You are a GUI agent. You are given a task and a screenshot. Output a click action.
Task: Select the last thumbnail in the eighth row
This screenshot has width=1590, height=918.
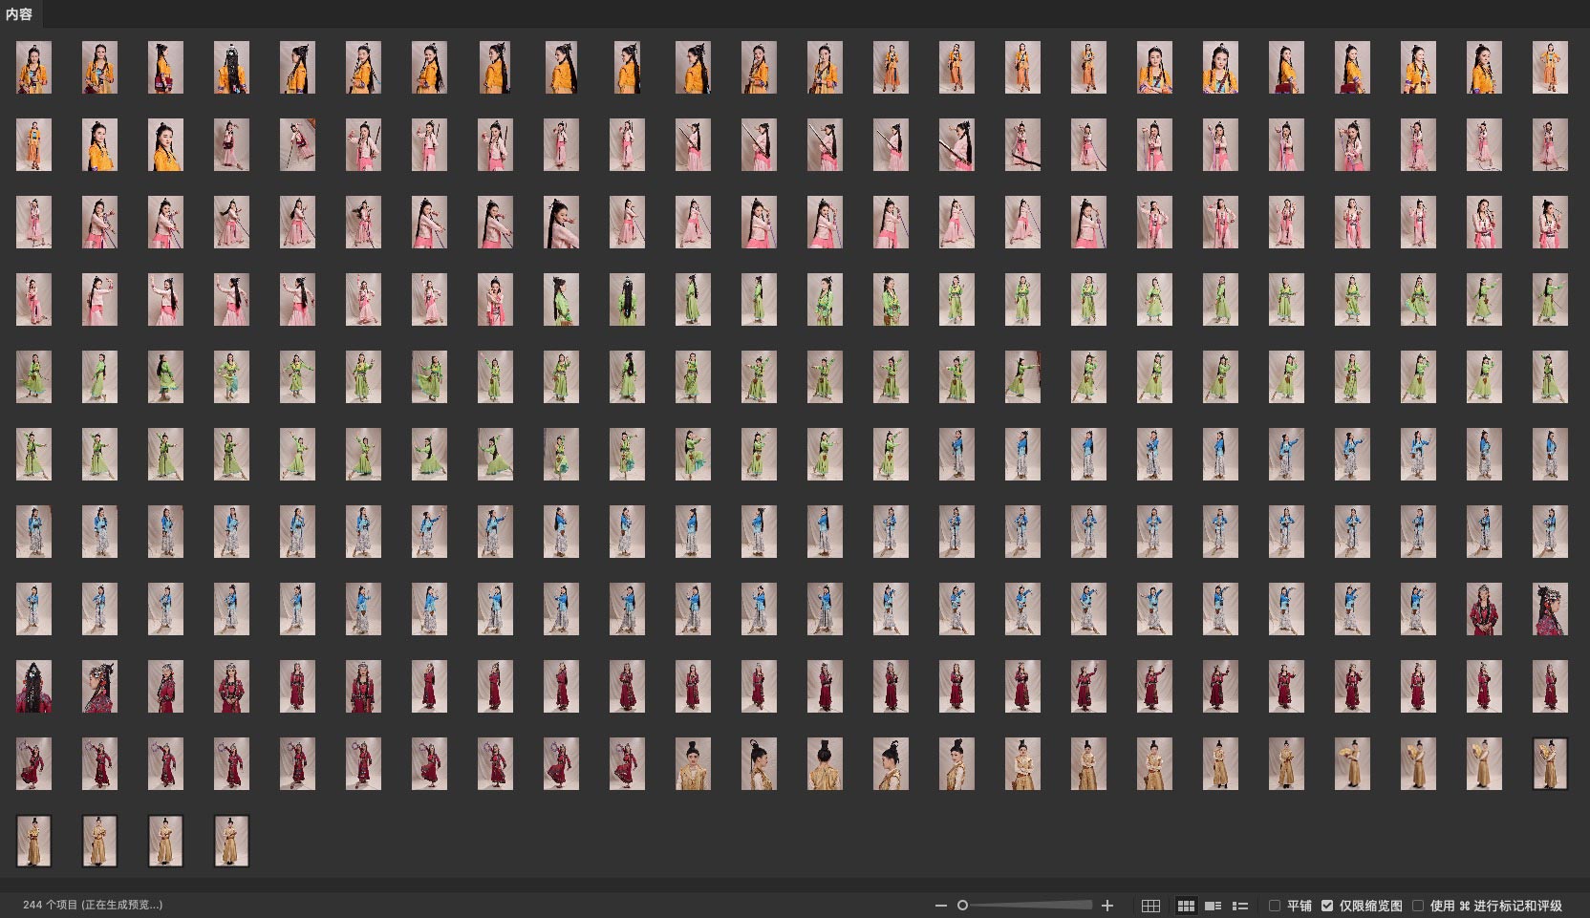click(1549, 608)
